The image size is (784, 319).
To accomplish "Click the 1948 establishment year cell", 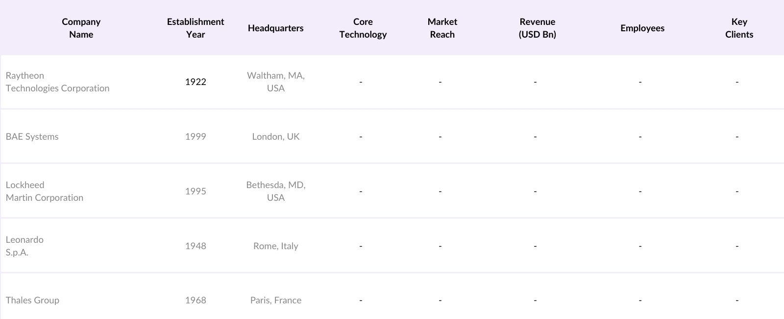I will [x=196, y=246].
